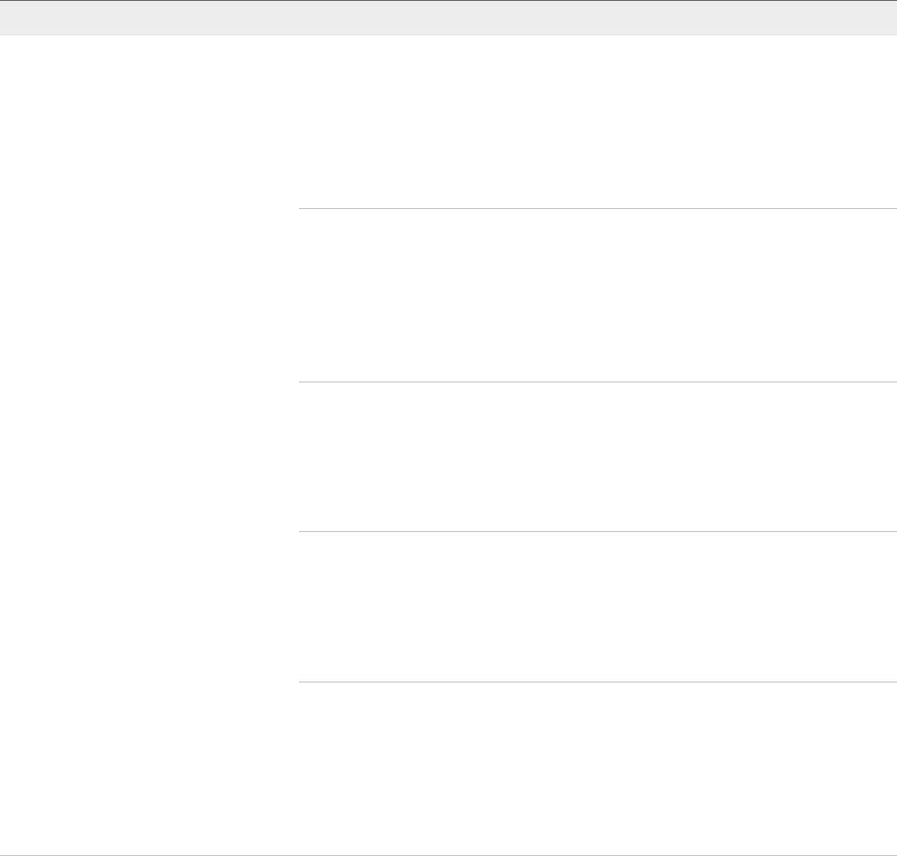The image size is (897, 856).
Task: Click the first horizontal row divider line
Action: point(597,208)
